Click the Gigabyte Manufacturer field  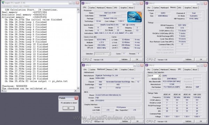(x=118, y=75)
